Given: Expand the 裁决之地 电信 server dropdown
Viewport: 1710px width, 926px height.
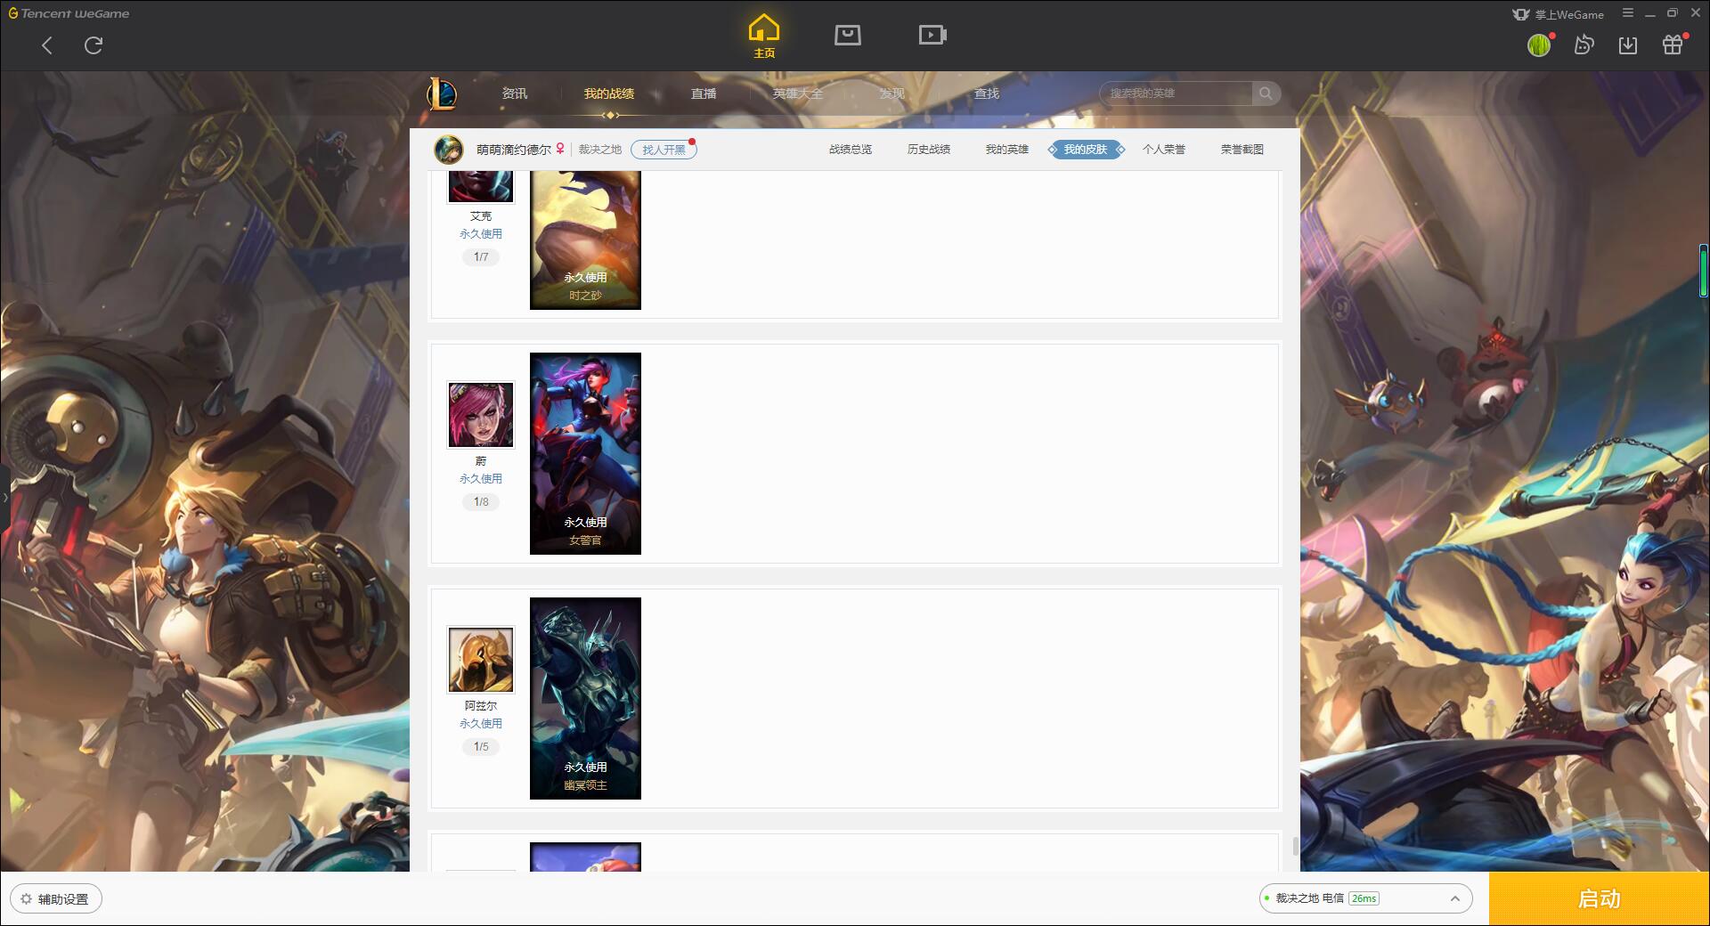Looking at the screenshot, I should pyautogui.click(x=1365, y=898).
